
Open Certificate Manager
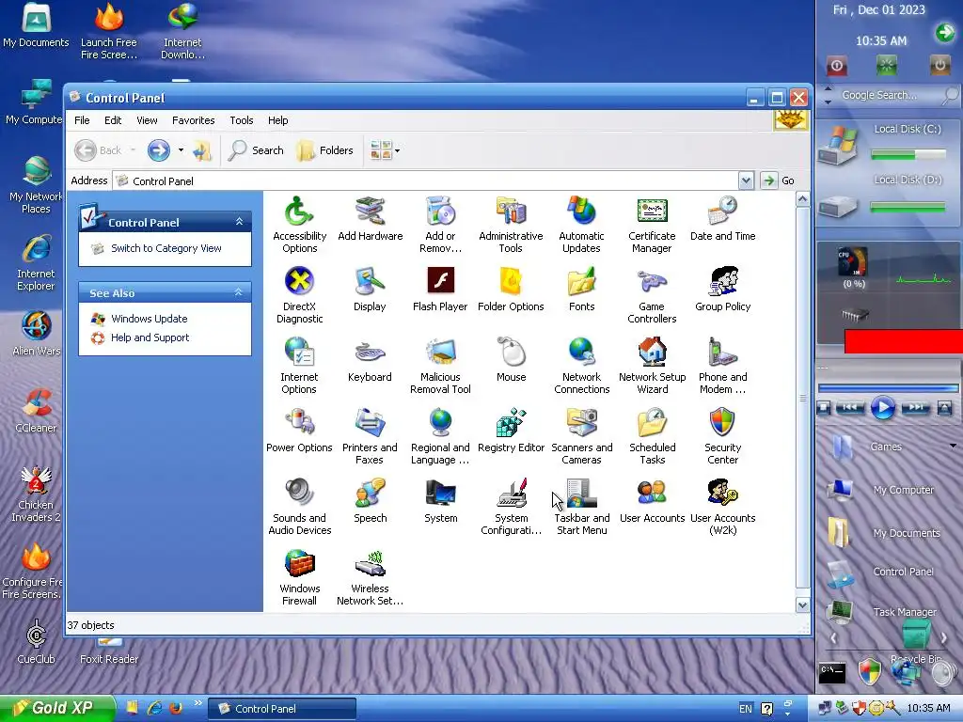(652, 225)
